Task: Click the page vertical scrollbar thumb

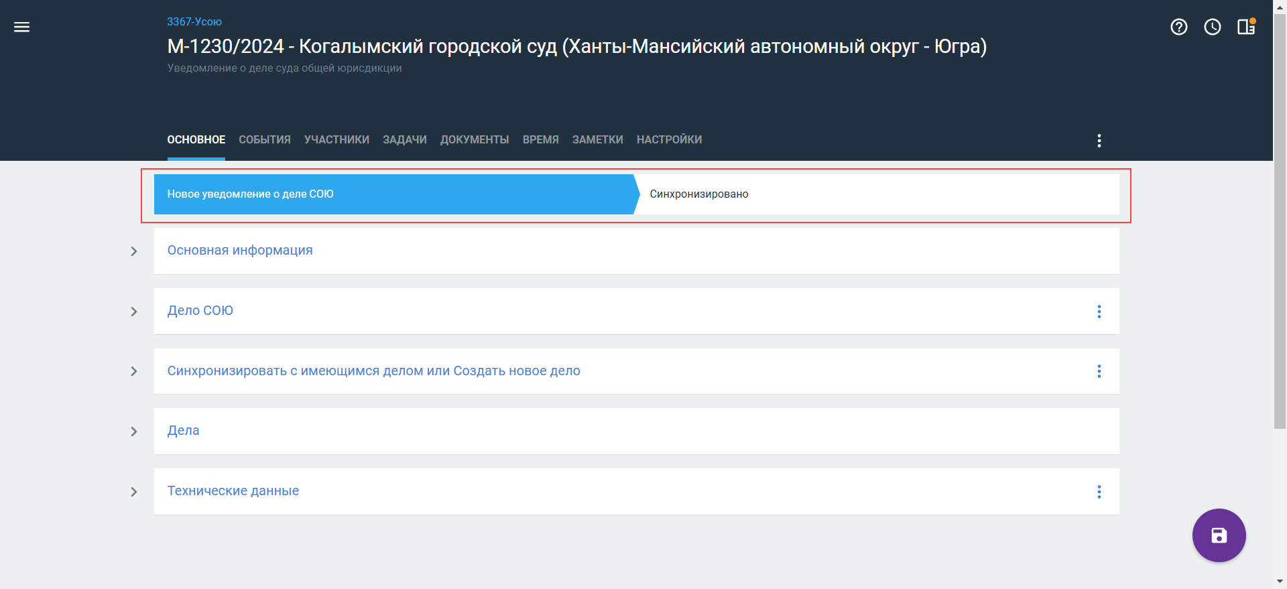Action: (1280, 221)
